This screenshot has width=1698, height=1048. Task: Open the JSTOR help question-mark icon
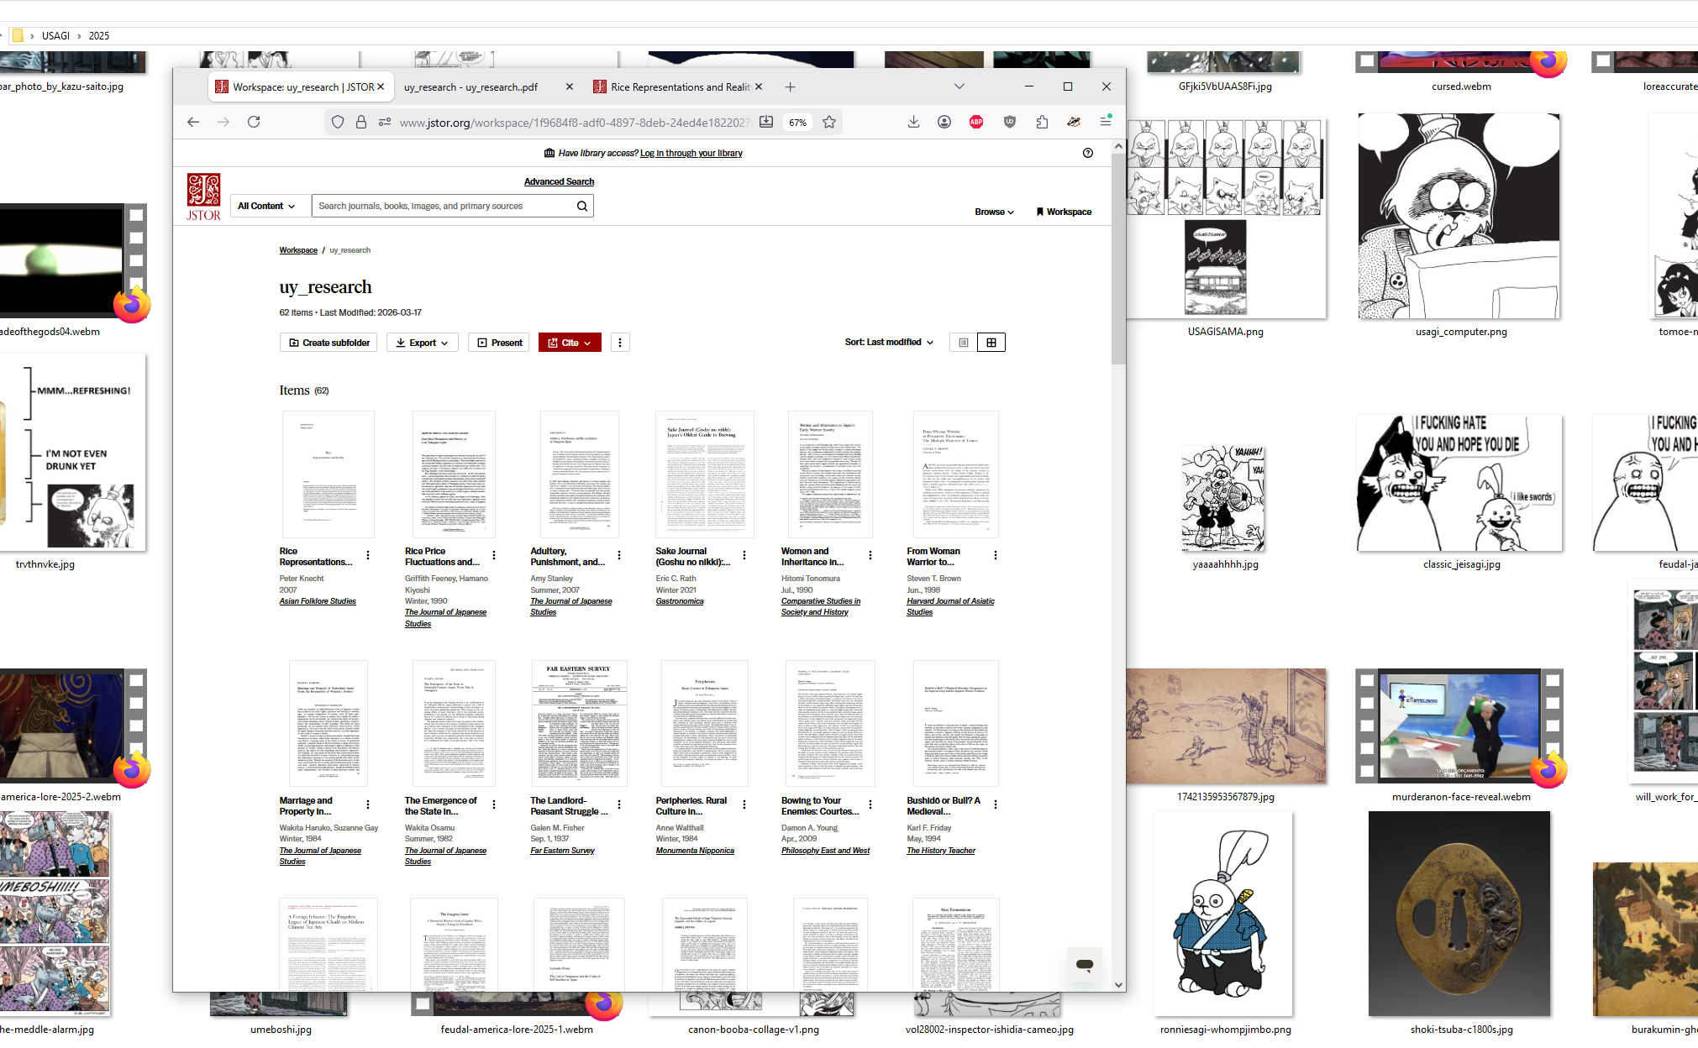[1088, 153]
